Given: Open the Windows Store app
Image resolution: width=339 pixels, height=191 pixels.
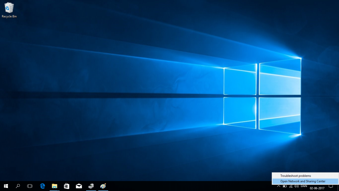Looking at the screenshot, I should coord(67,186).
